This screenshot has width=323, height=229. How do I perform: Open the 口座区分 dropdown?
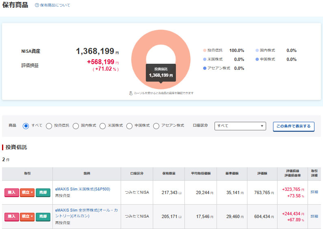click(240, 126)
